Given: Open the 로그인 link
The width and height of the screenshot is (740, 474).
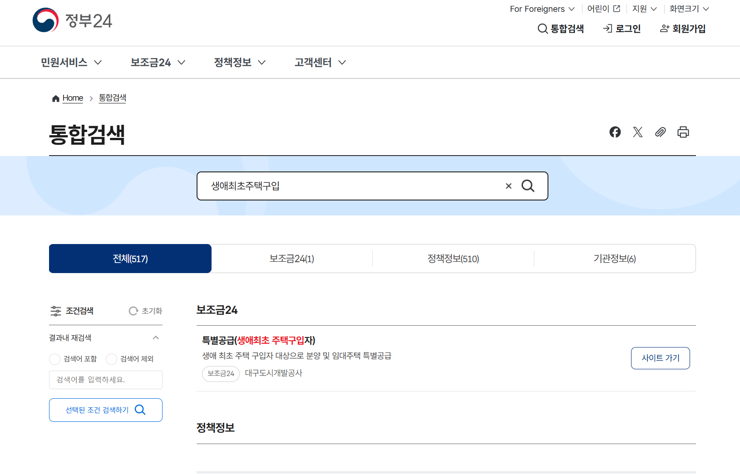Looking at the screenshot, I should (622, 29).
